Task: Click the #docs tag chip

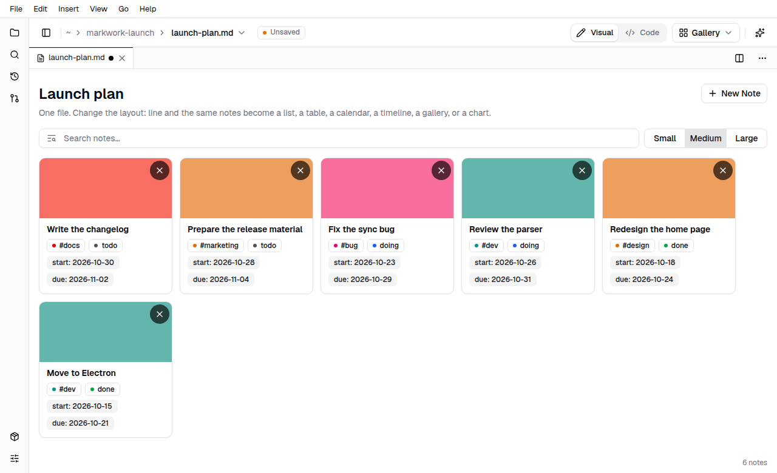Action: 66,246
